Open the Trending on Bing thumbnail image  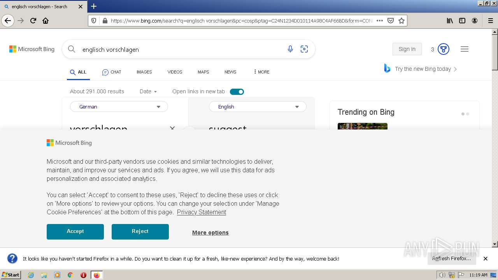(x=363, y=126)
